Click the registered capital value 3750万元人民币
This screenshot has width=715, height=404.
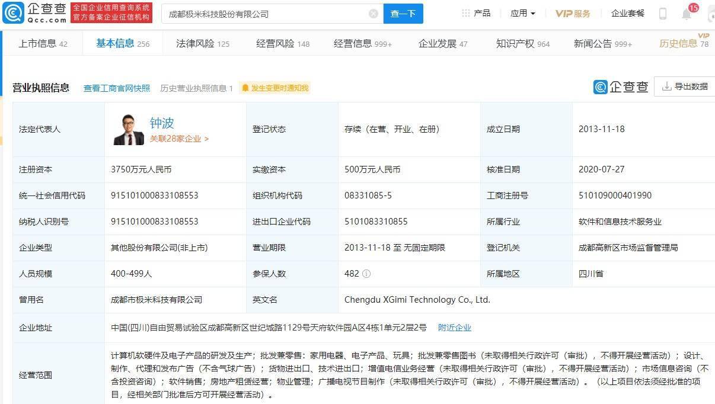tap(141, 169)
